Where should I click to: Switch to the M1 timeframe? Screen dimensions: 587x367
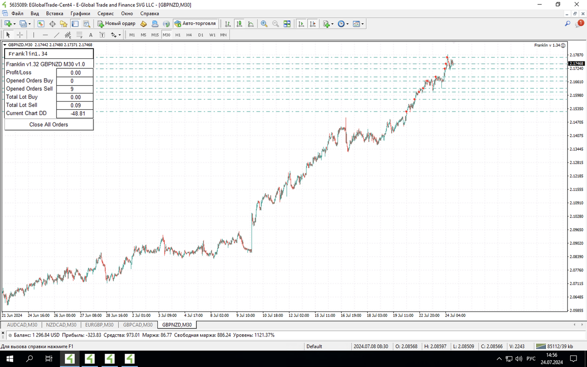(x=132, y=35)
